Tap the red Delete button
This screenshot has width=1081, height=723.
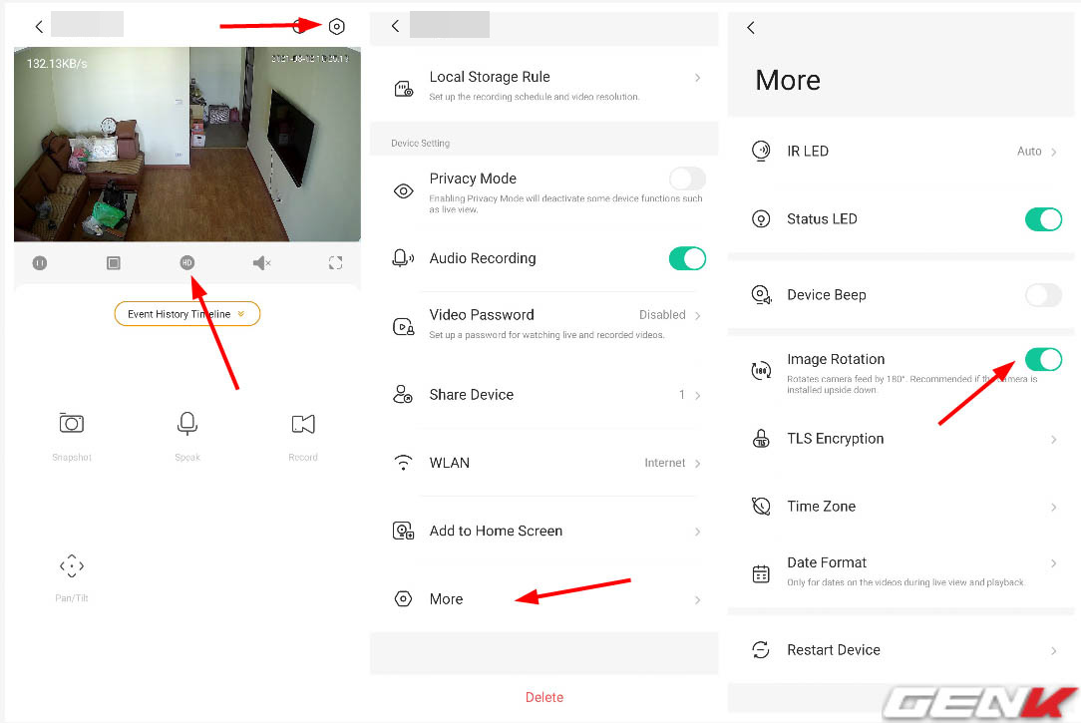coord(544,697)
